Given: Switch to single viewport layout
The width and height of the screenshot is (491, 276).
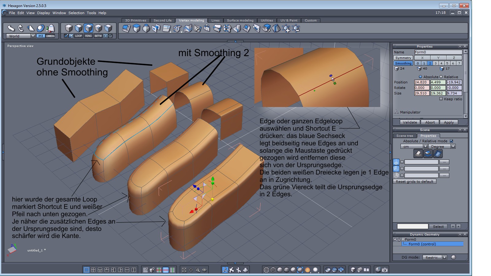Looking at the screenshot, I should (x=87, y=270).
